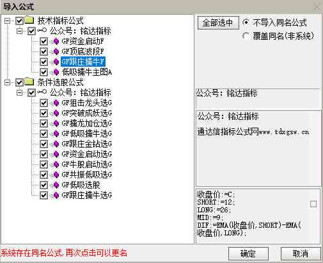Toggle checkbox of 公众号 group under 技术指标公式
This screenshot has height=263, width=323.
coord(31,31)
